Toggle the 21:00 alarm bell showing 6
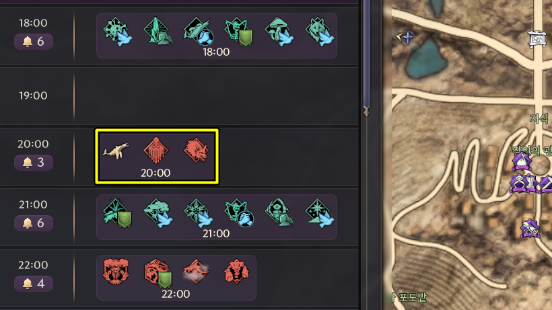552x310 pixels. click(x=34, y=223)
